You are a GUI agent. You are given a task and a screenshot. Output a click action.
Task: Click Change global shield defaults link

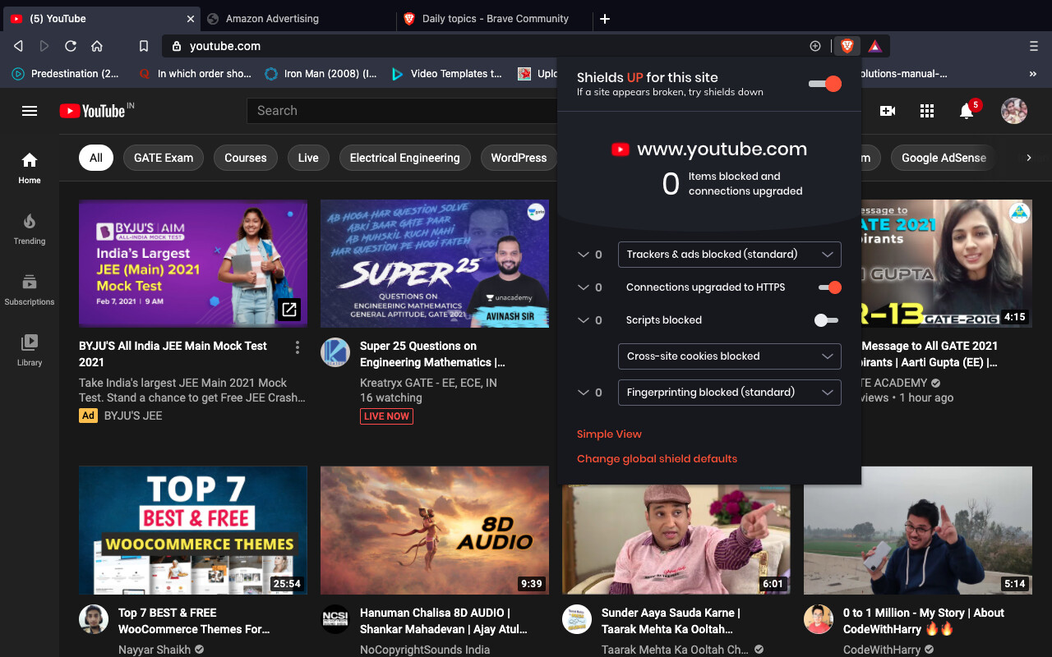657,459
